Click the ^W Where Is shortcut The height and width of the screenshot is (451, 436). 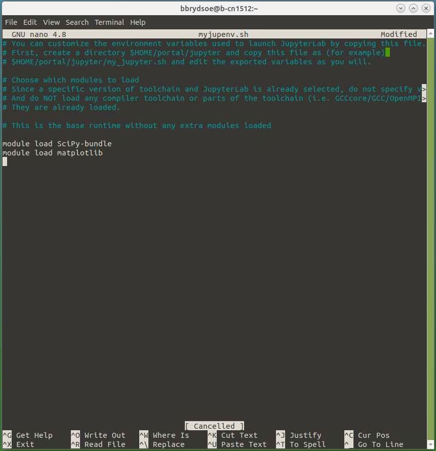(x=165, y=435)
